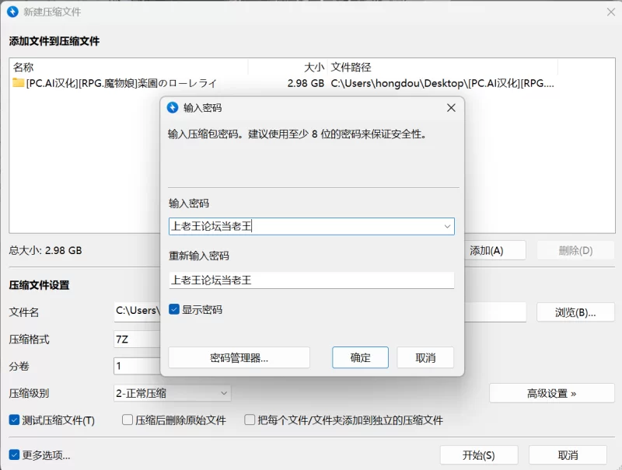This screenshot has width=622, height=470.
Task: Toggle the 更多选项 checkbox
Action: click(14, 454)
